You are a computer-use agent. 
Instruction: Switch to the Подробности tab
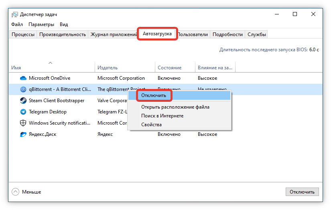[x=227, y=34]
